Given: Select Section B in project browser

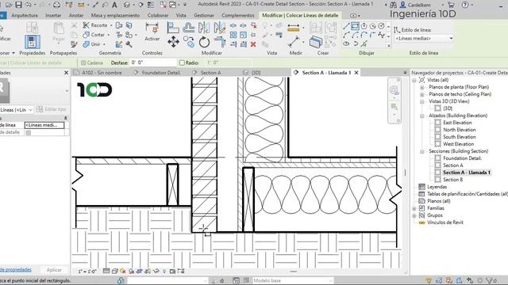Looking at the screenshot, I should point(453,180).
